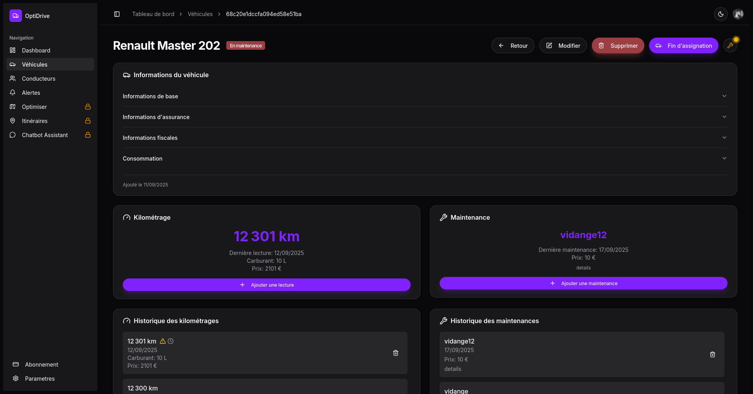Viewport: 753px width, 394px height.
Task: Toggle dark mode moon icon
Action: click(x=720, y=14)
